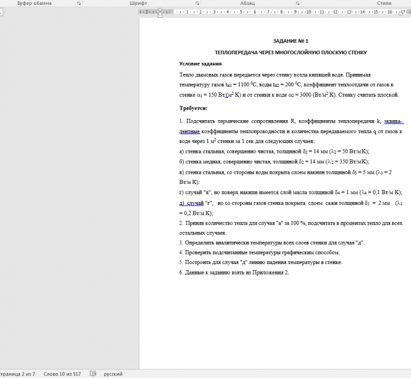The width and height of the screenshot is (411, 378).
Task: Click the left indent box on the ruler
Action: click(x=160, y=16)
